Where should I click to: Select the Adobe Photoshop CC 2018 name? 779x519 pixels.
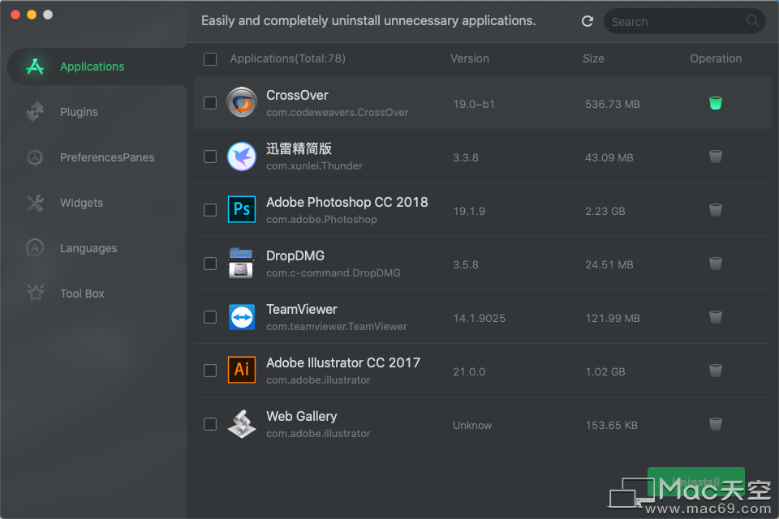coord(346,202)
